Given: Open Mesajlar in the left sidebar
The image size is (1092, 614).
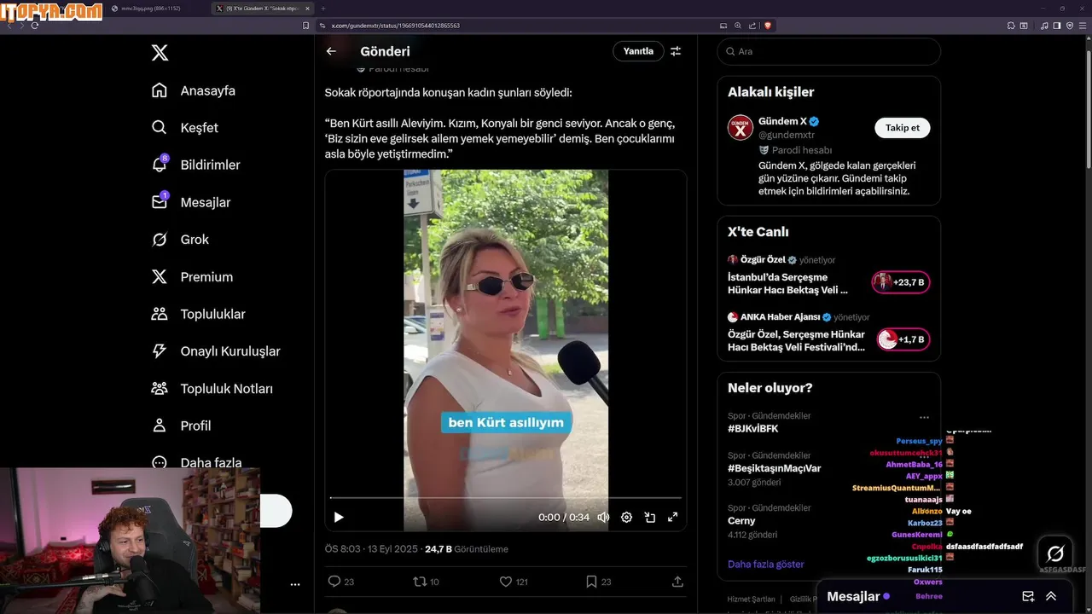Looking at the screenshot, I should (190, 202).
